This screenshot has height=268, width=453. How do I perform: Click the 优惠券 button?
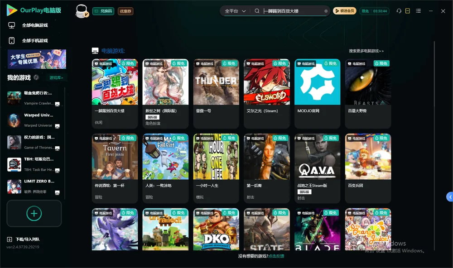click(125, 11)
